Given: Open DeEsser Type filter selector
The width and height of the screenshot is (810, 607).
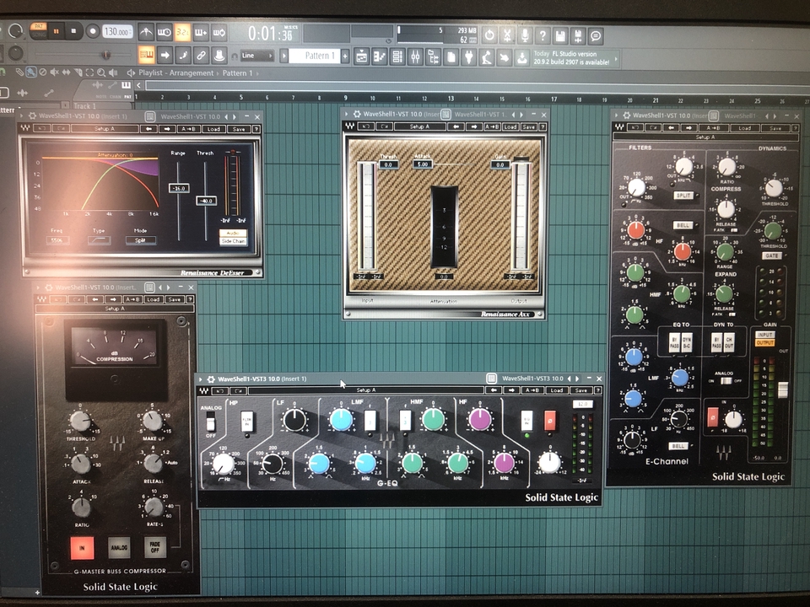Looking at the screenshot, I should click(x=99, y=240).
